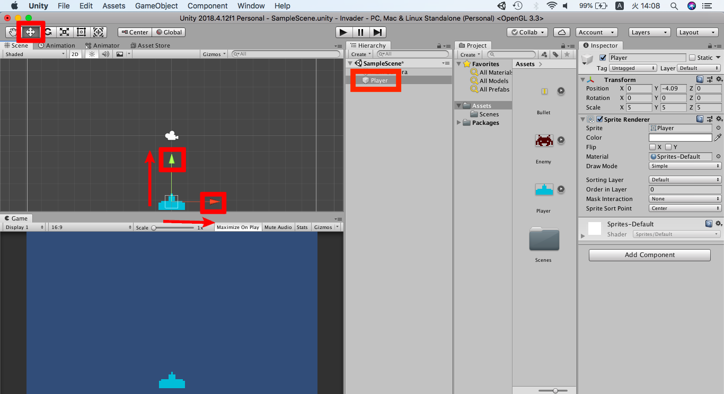Screen dimensions: 724x394
Task: Click play arrow on Bullet asset
Action: tap(561, 91)
